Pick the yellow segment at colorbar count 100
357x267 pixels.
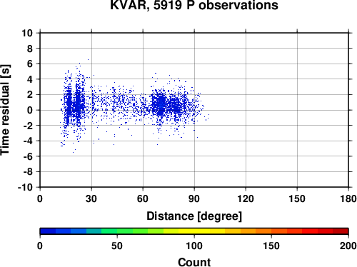pos(194,231)
